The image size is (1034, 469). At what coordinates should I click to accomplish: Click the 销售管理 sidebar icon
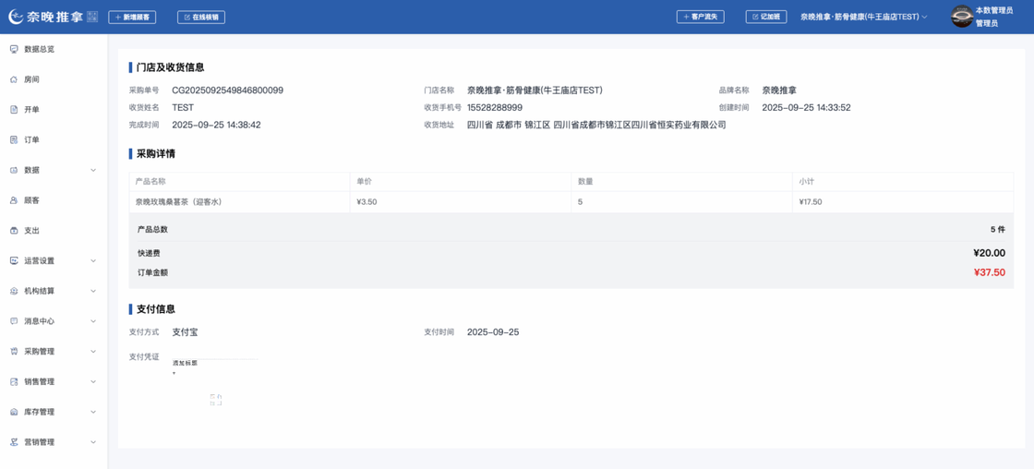[14, 381]
